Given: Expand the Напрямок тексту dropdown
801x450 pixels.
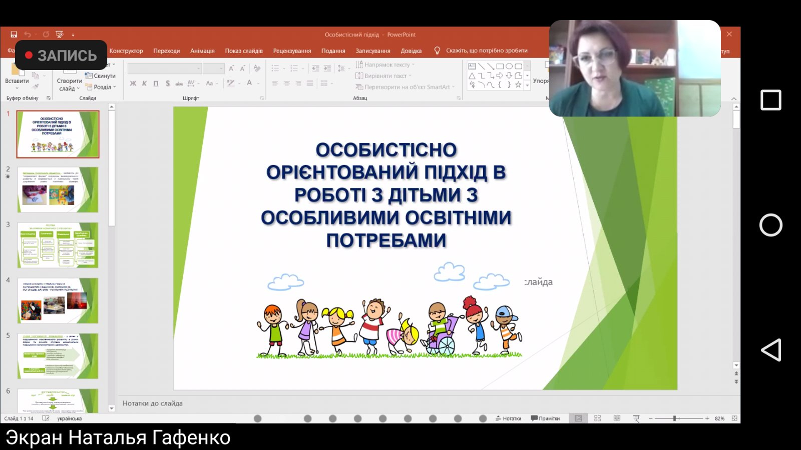Looking at the screenshot, I should tap(385, 64).
